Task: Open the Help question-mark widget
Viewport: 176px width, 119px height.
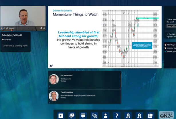Action: click(x=117, y=116)
